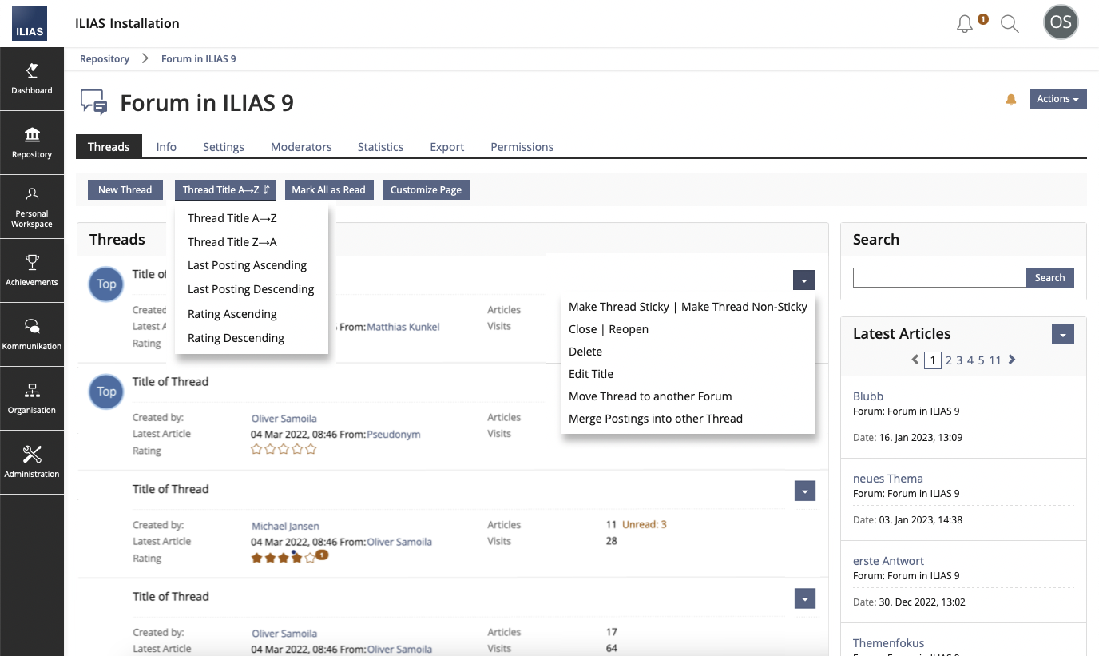Click the forum search input field

click(939, 278)
